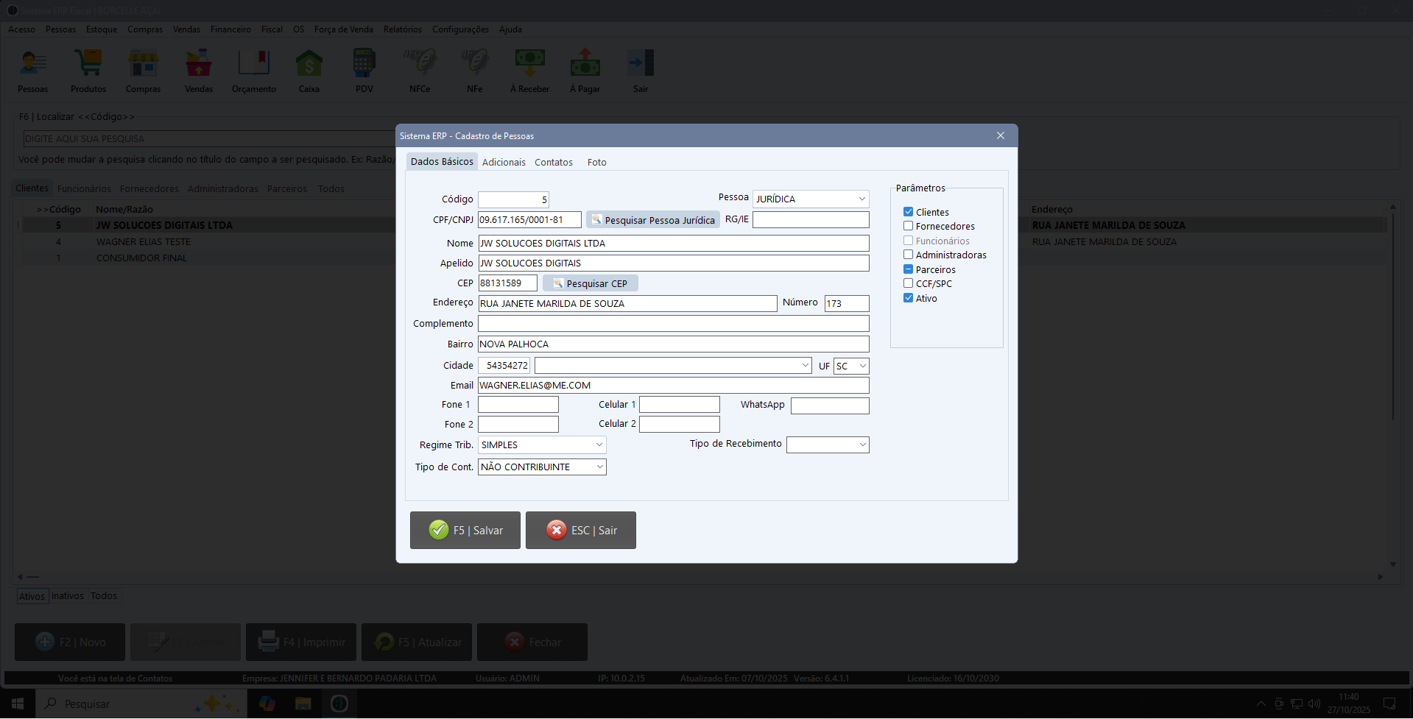Open the Regime Trib. dropdown
Screen dimensions: 1413x719
coord(599,445)
